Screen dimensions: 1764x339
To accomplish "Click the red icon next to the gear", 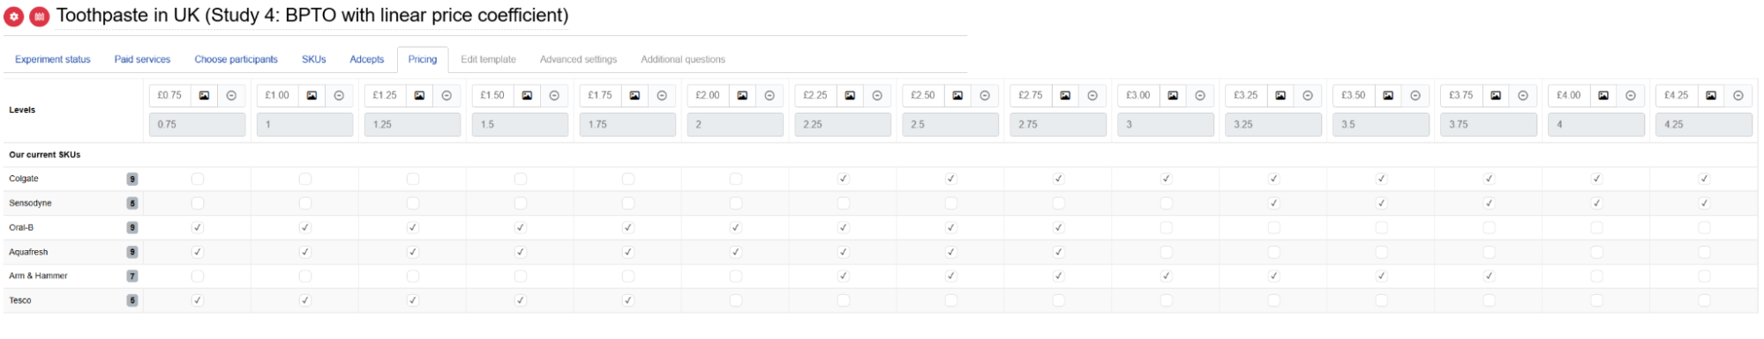I will (40, 17).
